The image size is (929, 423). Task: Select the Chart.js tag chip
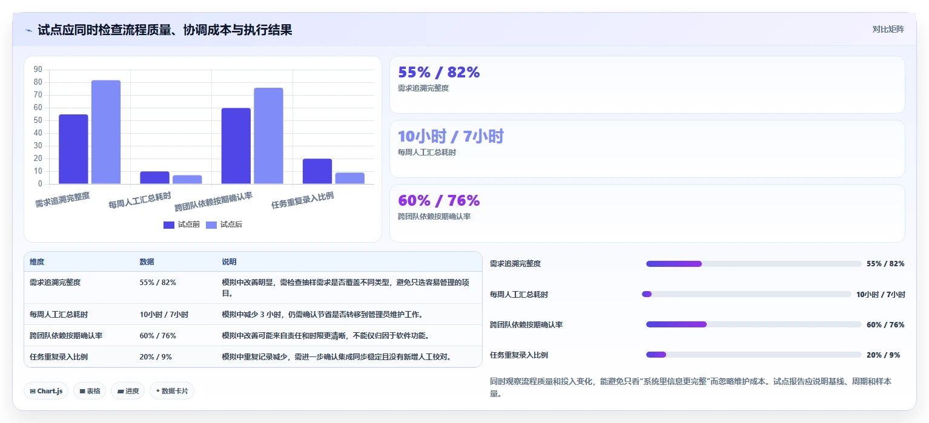tap(46, 391)
